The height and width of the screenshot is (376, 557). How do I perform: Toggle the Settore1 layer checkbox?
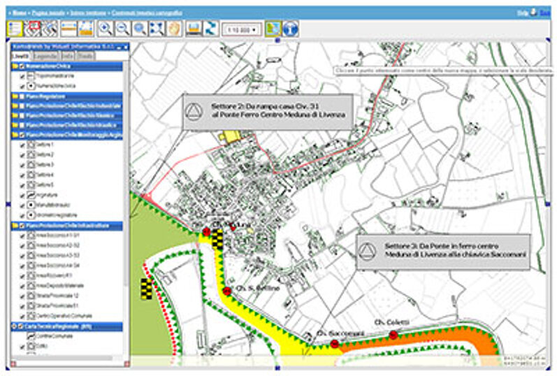coord(23,145)
